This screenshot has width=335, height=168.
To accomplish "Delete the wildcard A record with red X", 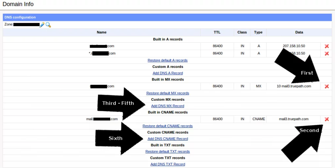I will pyautogui.click(x=326, y=53).
